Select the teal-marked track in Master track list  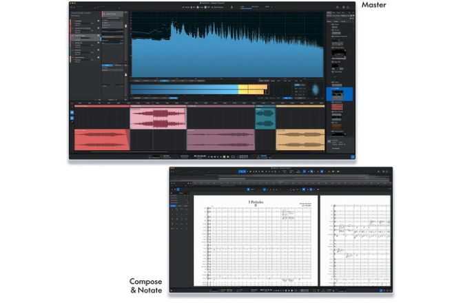click(x=85, y=52)
